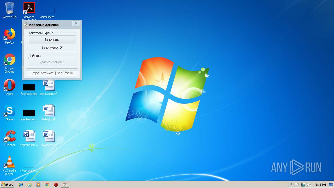Open Internet Explorer from taskbar

coord(21,185)
